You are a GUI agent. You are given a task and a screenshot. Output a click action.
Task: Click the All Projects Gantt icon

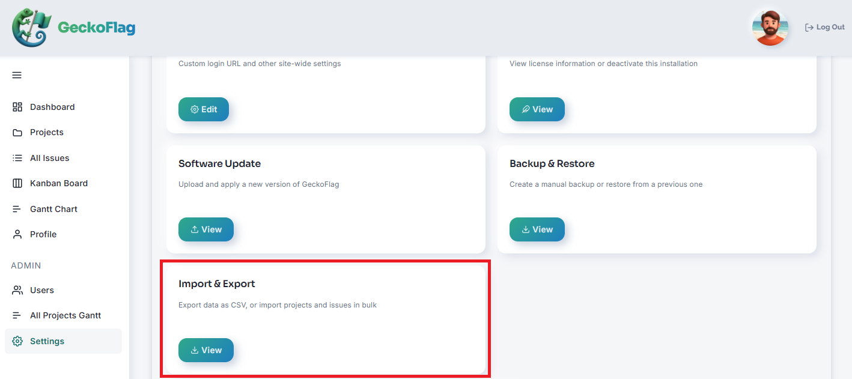(17, 315)
